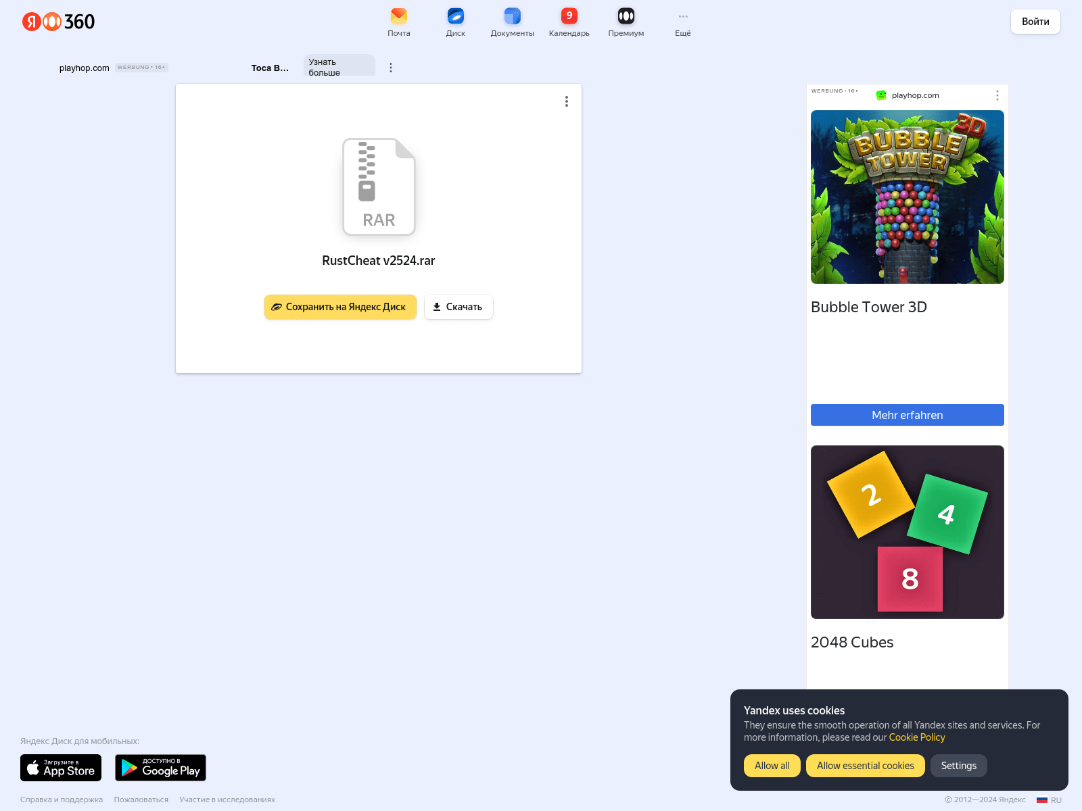Click the Скачать download button
The width and height of the screenshot is (1082, 811).
click(x=458, y=307)
